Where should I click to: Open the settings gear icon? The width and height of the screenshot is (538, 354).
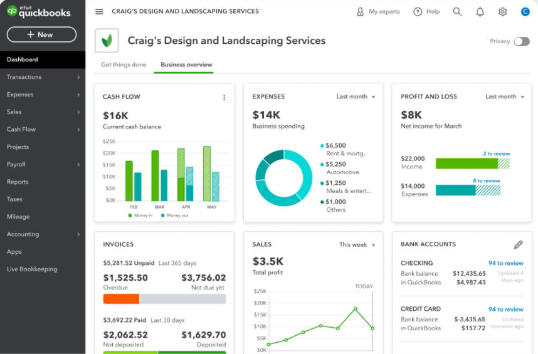pos(503,12)
